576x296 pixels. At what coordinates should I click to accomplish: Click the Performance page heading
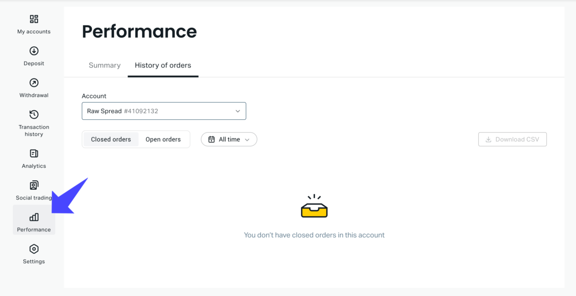[139, 32]
